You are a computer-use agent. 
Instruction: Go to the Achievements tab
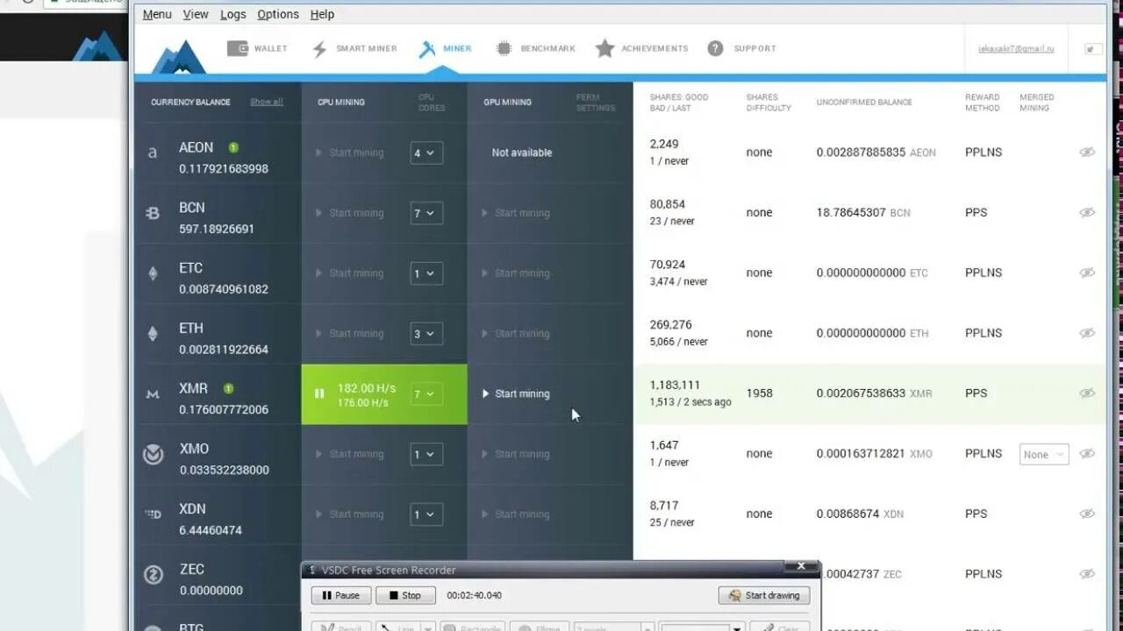tap(641, 49)
